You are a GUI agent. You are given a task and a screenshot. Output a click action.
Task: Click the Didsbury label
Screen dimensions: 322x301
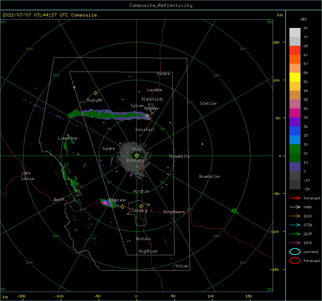point(135,160)
